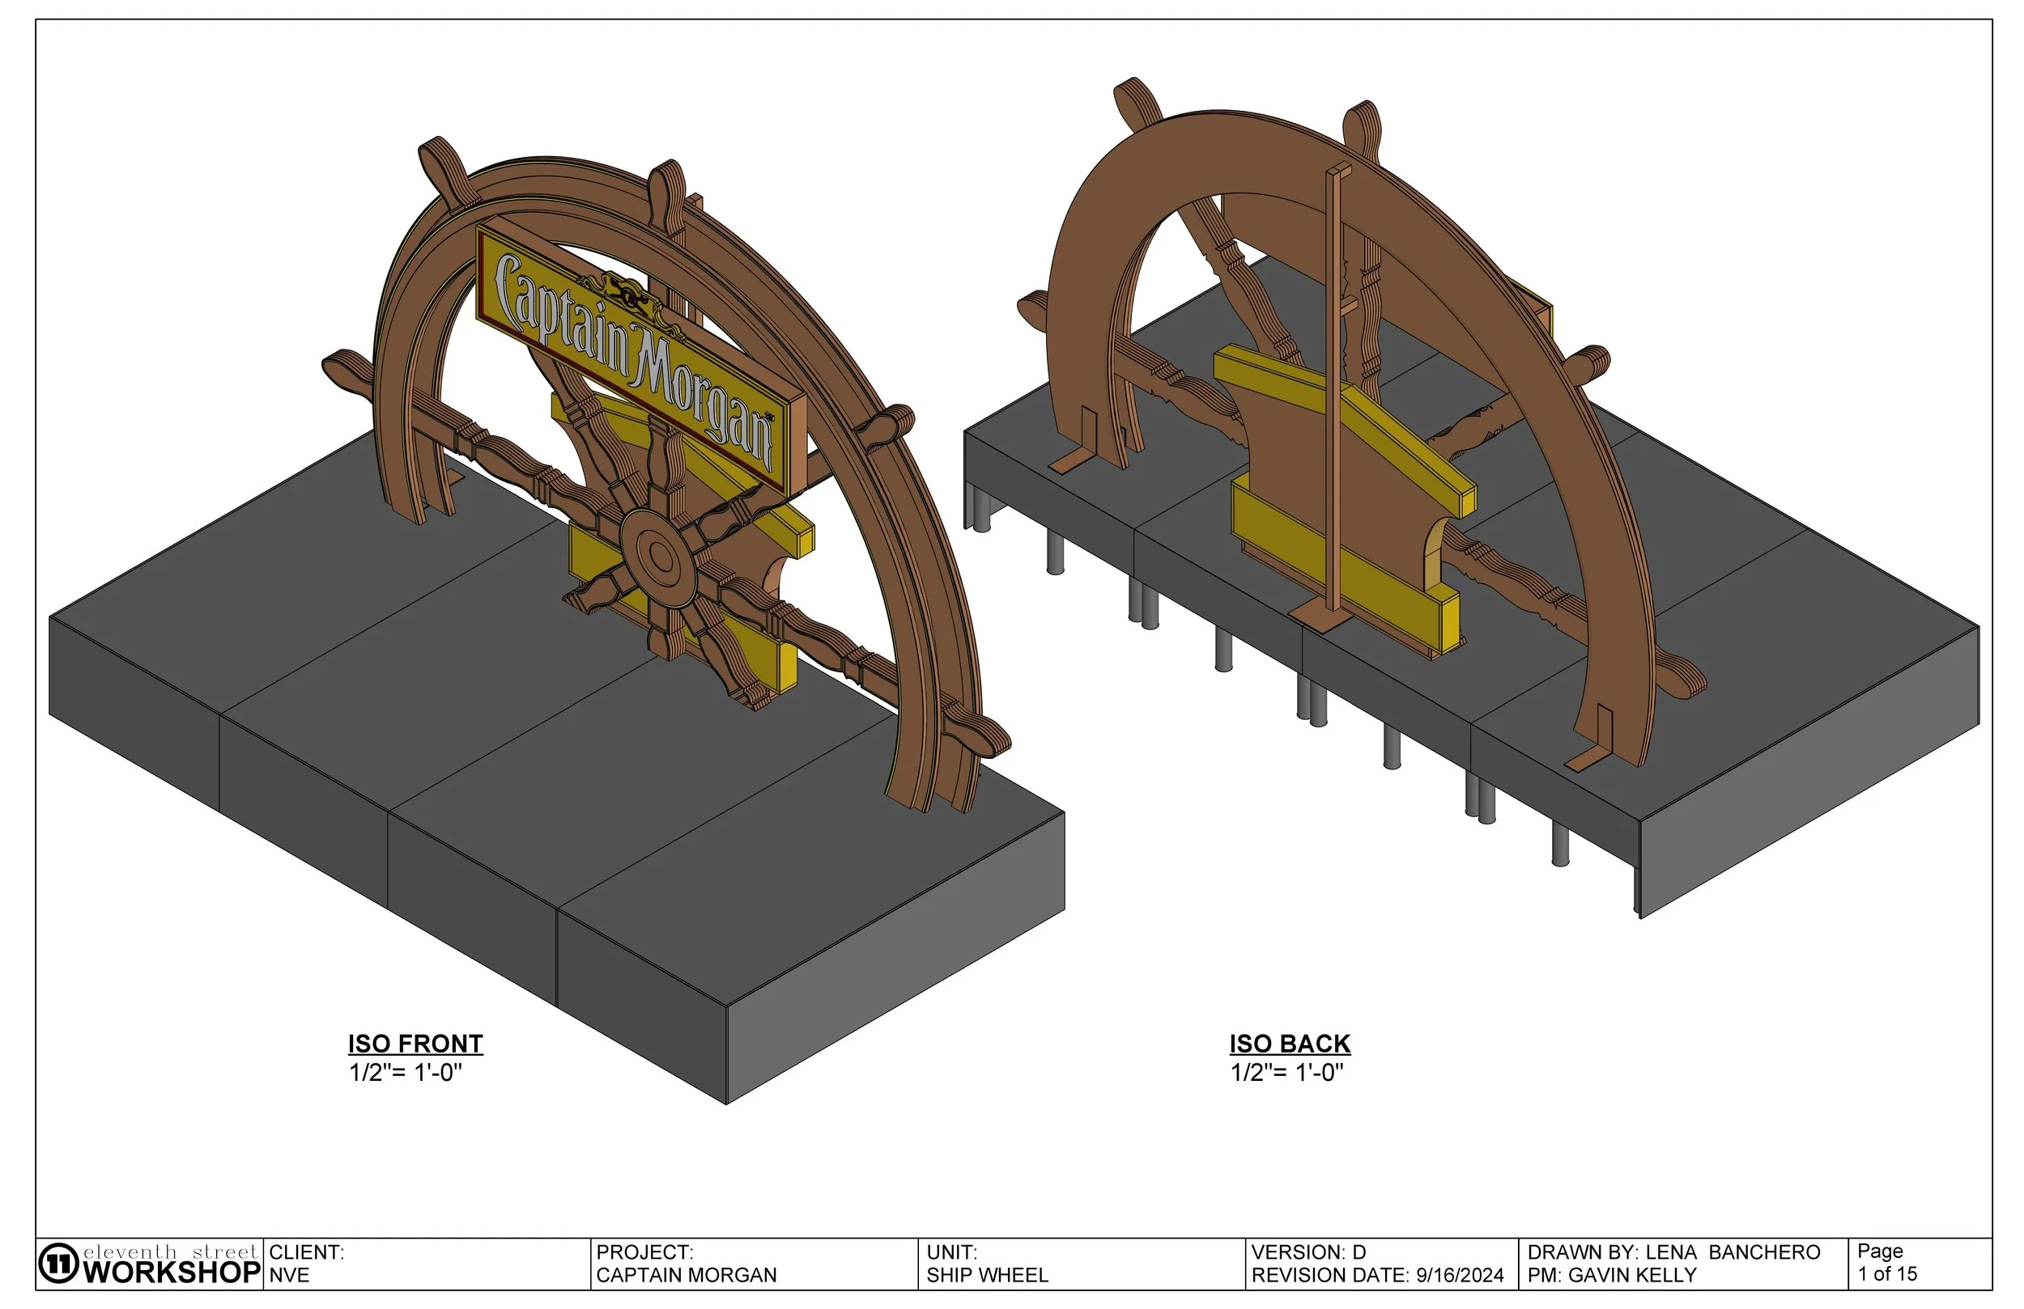Select the VERSION: D text

coord(1308,1253)
